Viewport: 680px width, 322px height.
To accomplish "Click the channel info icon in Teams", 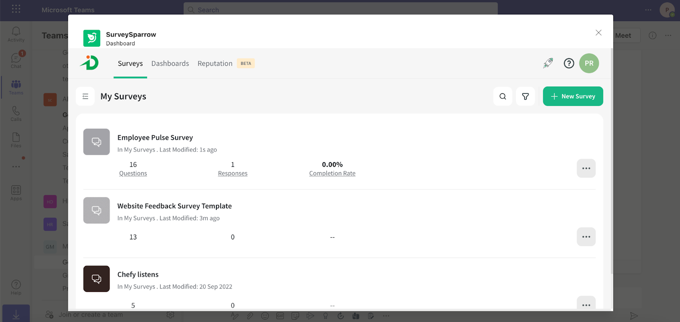I will coord(652,36).
